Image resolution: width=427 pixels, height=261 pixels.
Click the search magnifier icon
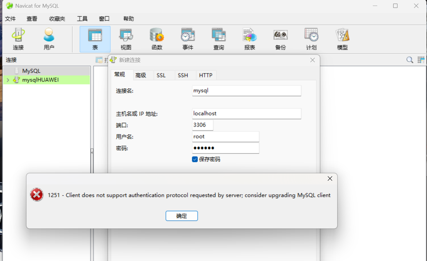[410, 60]
